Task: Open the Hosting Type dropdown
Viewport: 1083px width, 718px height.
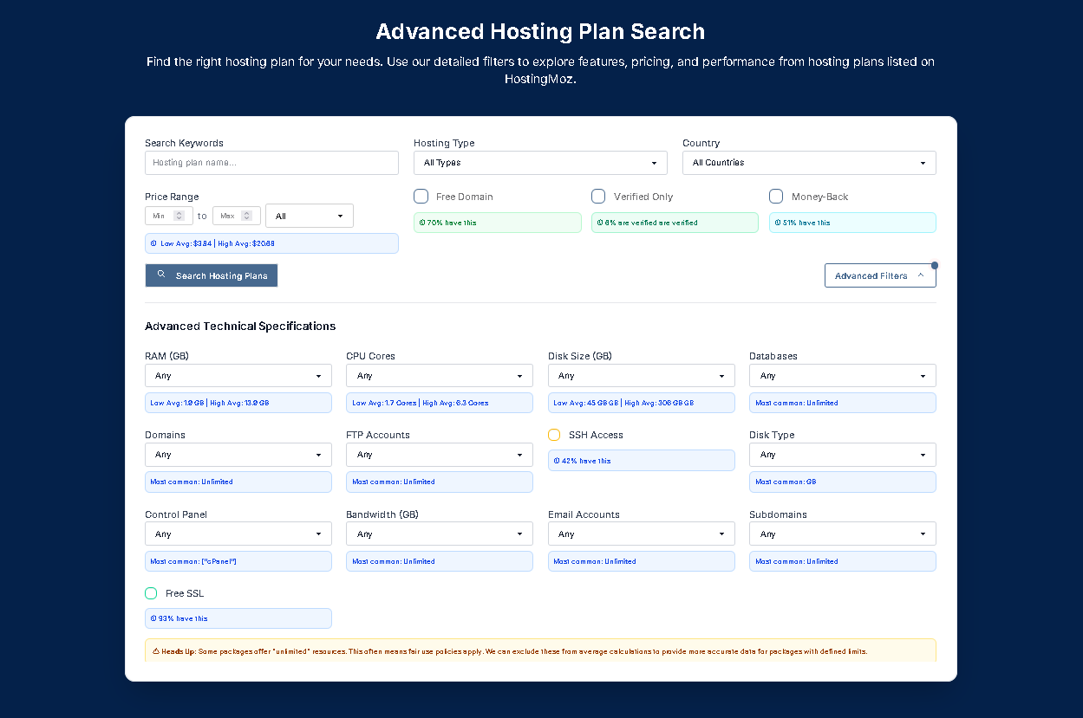Action: (x=539, y=162)
